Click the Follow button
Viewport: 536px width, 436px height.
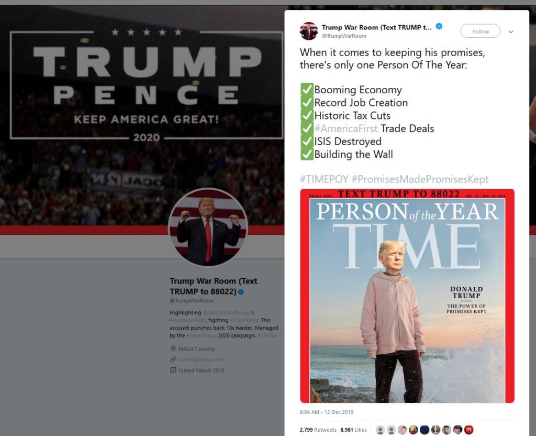click(481, 31)
